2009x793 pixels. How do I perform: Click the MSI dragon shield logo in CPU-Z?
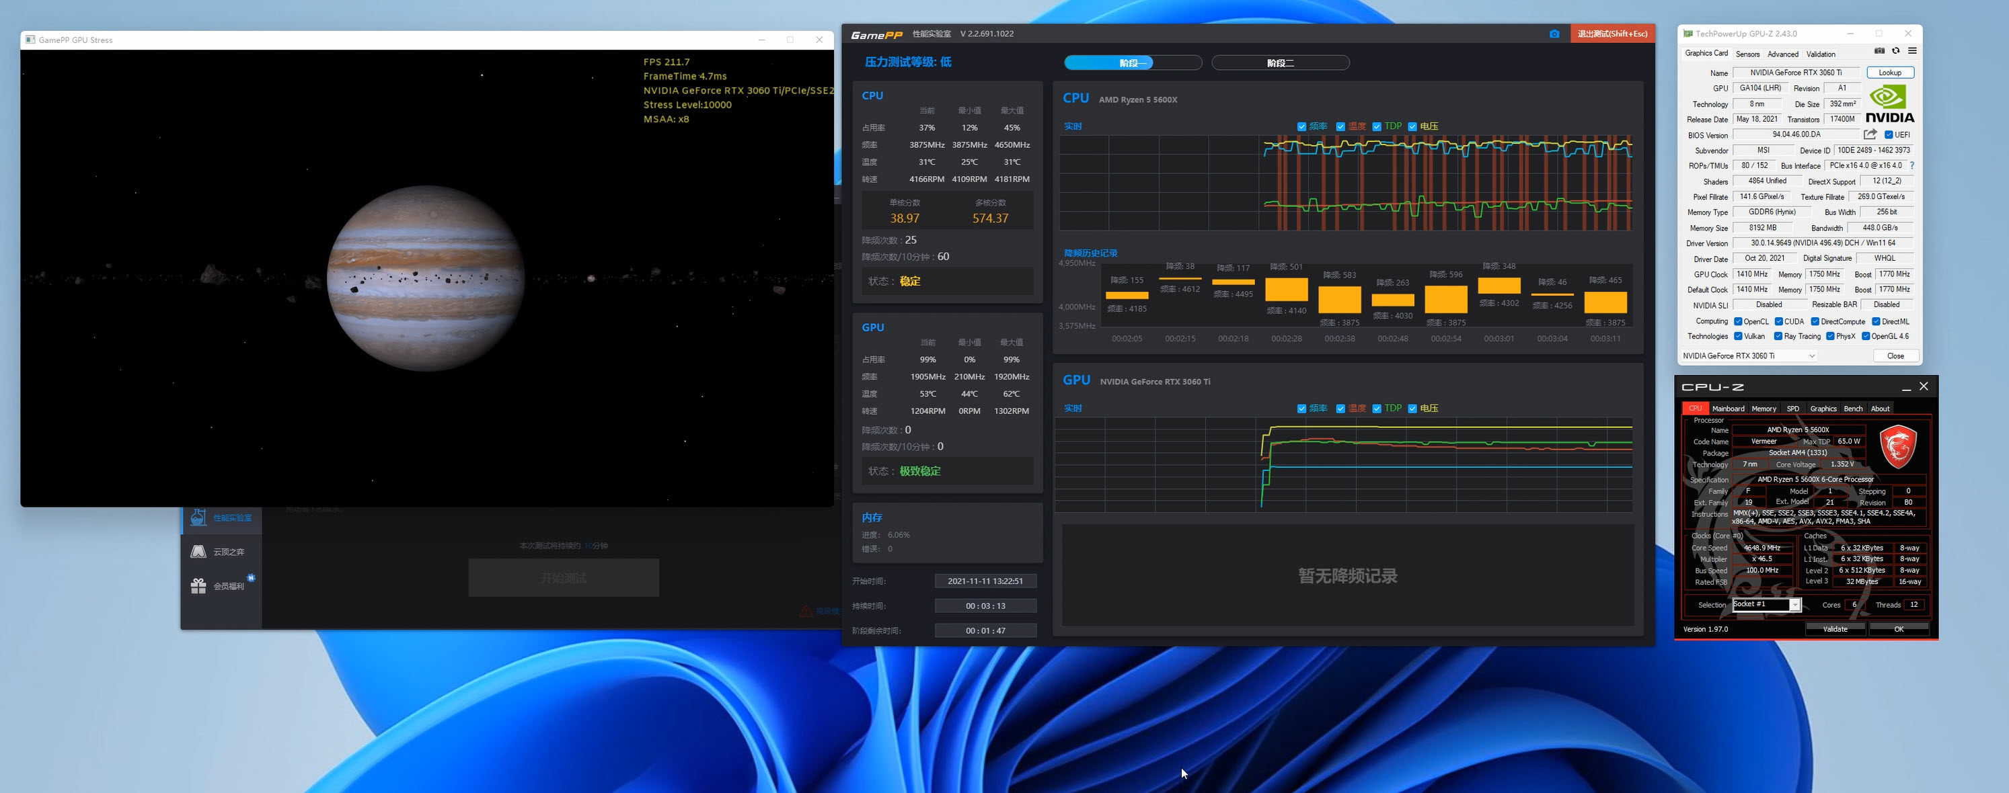1897,446
